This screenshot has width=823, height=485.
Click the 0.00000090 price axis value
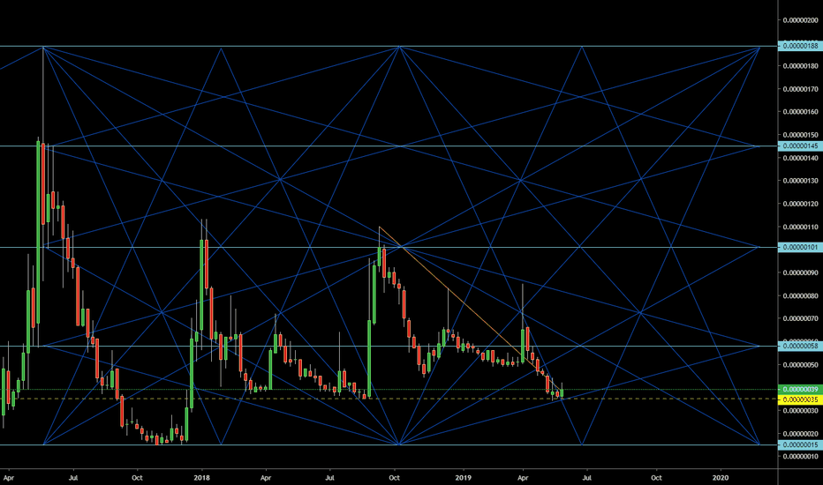[800, 272]
